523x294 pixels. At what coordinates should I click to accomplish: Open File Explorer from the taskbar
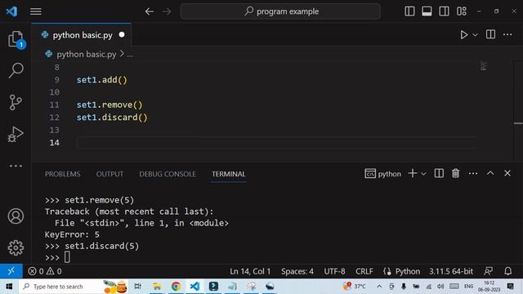[156, 287]
